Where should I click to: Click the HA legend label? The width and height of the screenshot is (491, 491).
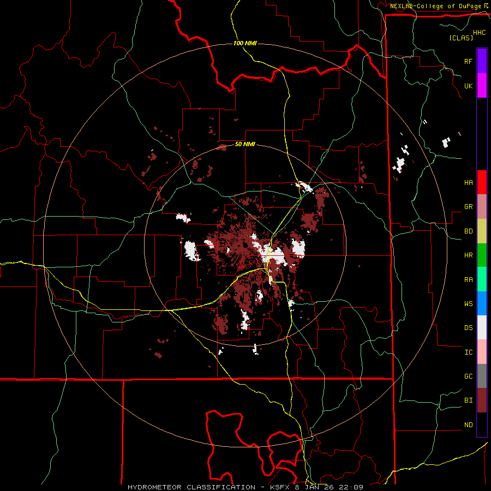click(468, 182)
